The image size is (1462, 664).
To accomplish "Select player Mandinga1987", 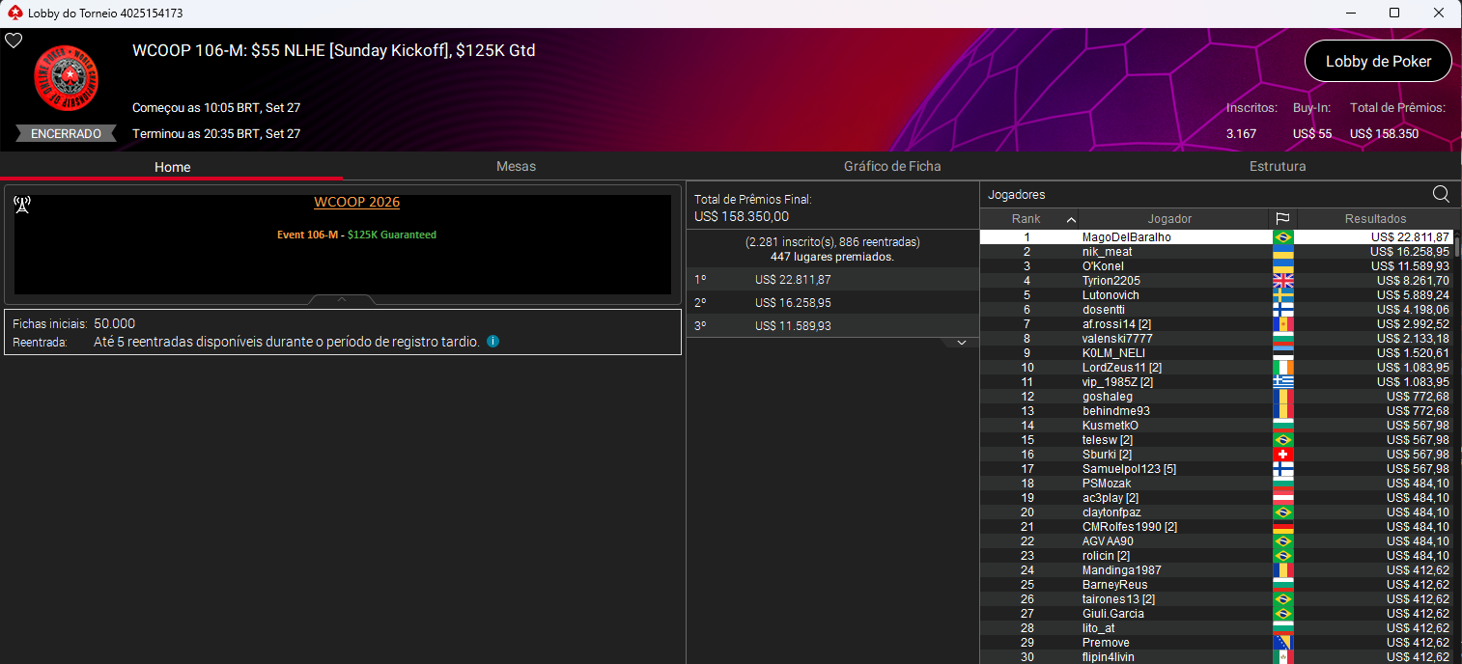I will (x=1217, y=570).
